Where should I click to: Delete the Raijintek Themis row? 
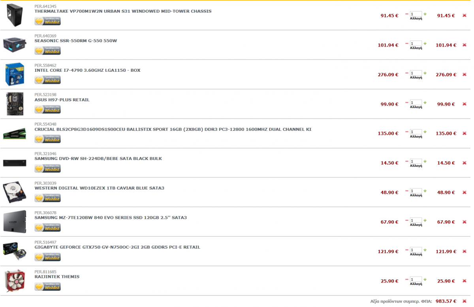click(x=465, y=281)
